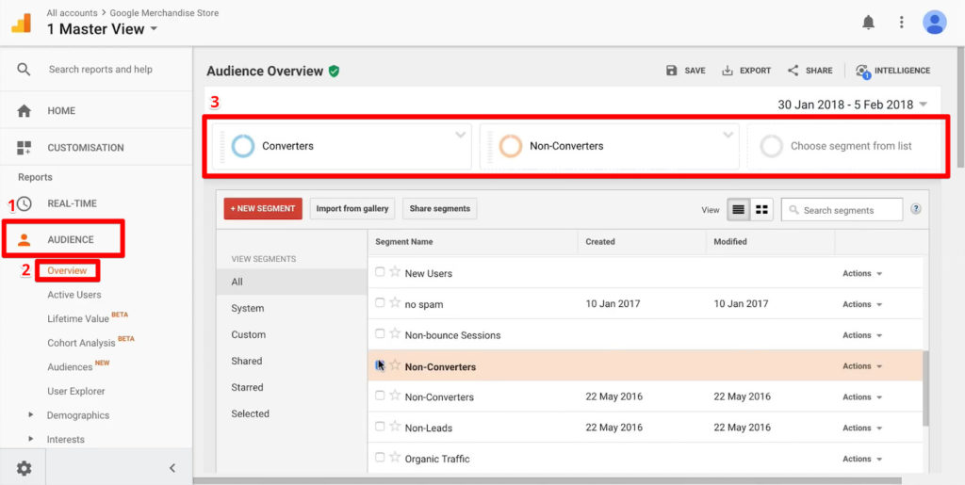965x485 pixels.
Task: Open the user account avatar
Action: (934, 23)
